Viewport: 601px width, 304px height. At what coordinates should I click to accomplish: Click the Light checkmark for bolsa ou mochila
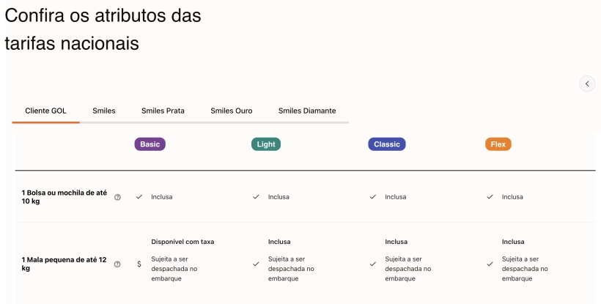[256, 197]
